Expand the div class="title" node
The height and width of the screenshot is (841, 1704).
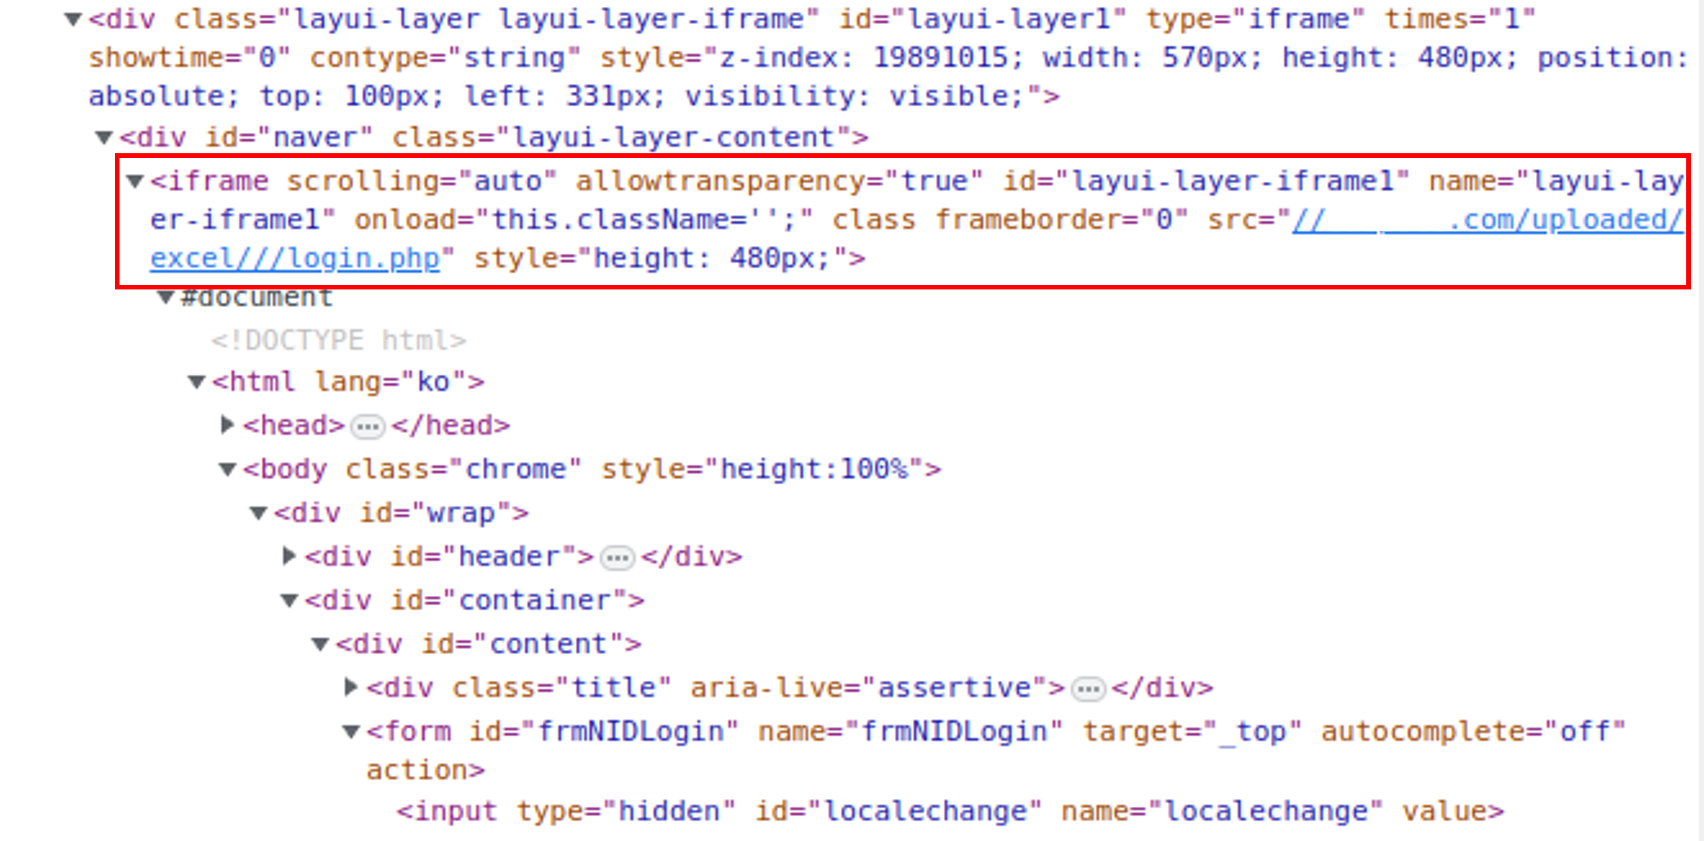[x=351, y=688]
